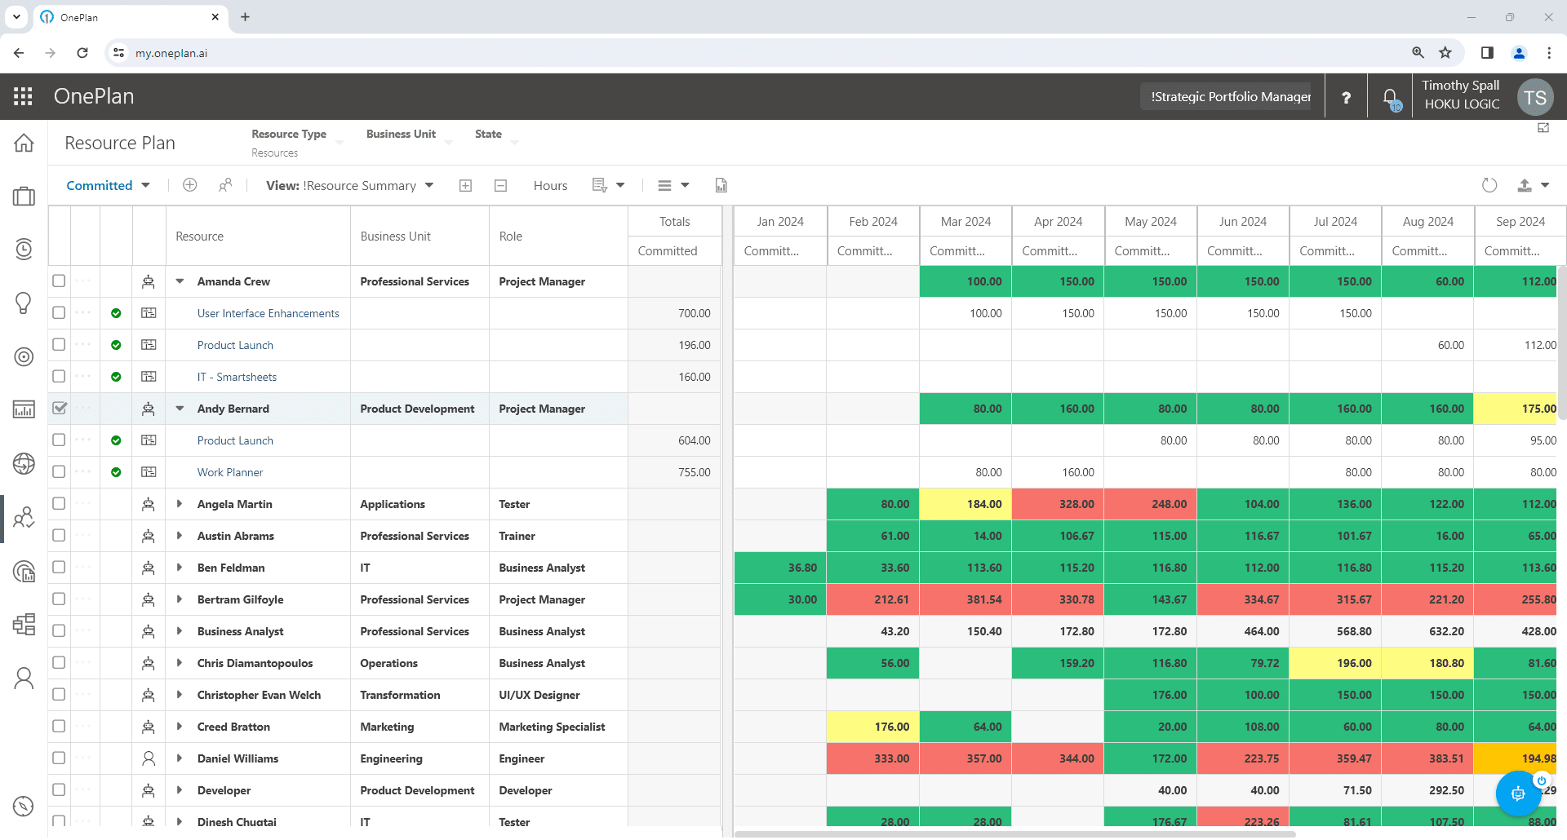Open the export upload dropdown menu
Screen dimensions: 1567x840
click(1533, 185)
